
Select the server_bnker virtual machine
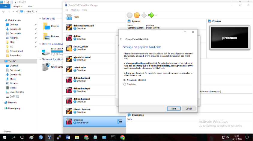click(94, 48)
